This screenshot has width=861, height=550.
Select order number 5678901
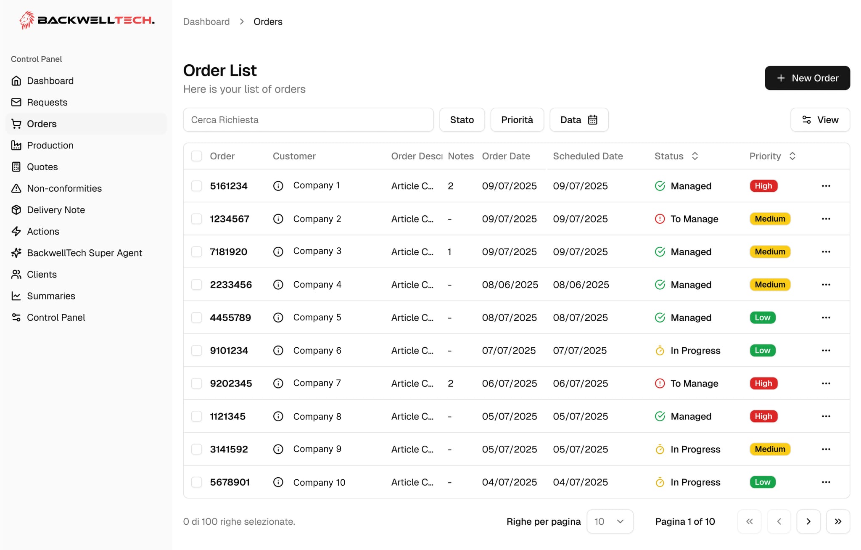[230, 482]
